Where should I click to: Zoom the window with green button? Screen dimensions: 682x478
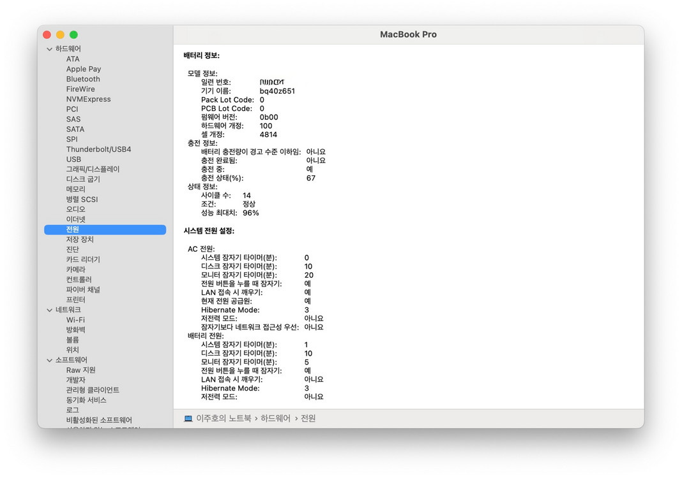73,34
